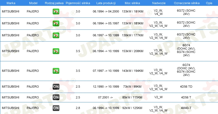This screenshot has height=114, width=218.
Task: Click engine power 73kW / 99KM
Action: point(132,87)
